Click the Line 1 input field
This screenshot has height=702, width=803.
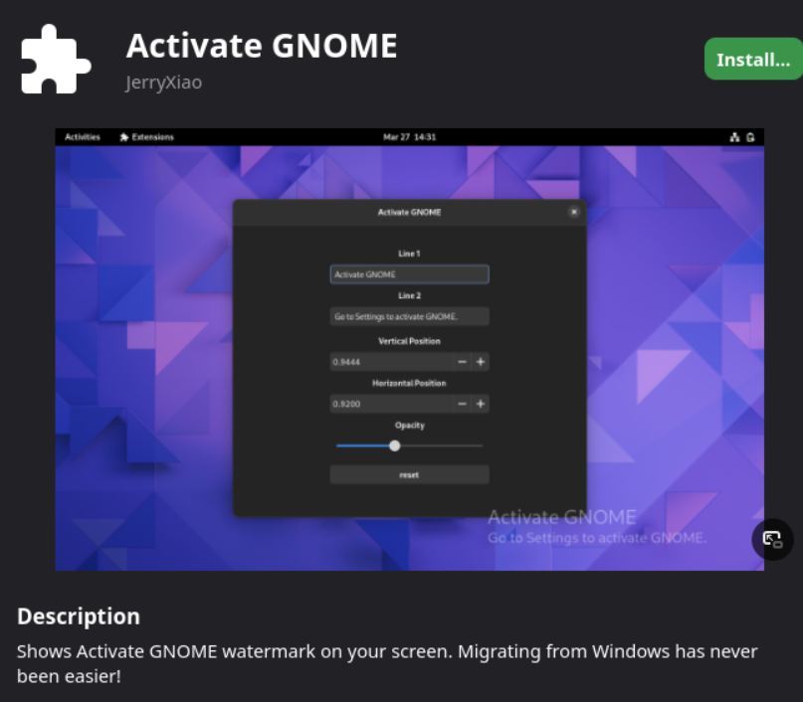(409, 274)
